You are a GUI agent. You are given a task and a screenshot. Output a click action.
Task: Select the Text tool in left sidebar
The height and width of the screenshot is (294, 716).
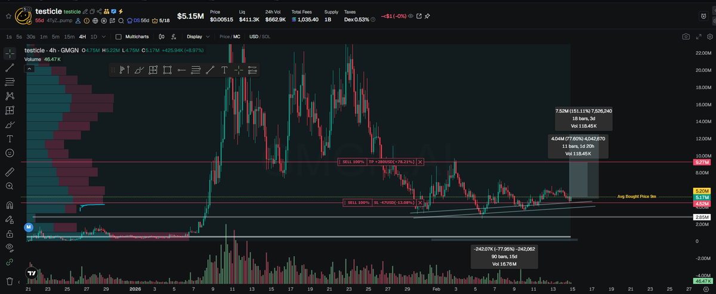click(10, 138)
